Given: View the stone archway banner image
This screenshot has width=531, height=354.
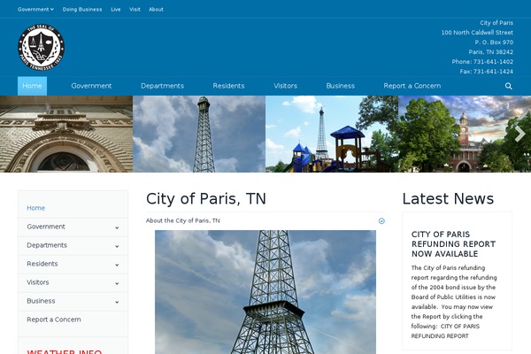Looking at the screenshot, I should (66, 135).
